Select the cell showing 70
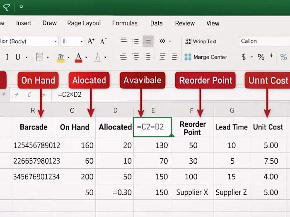290x217 pixels. 152,161
